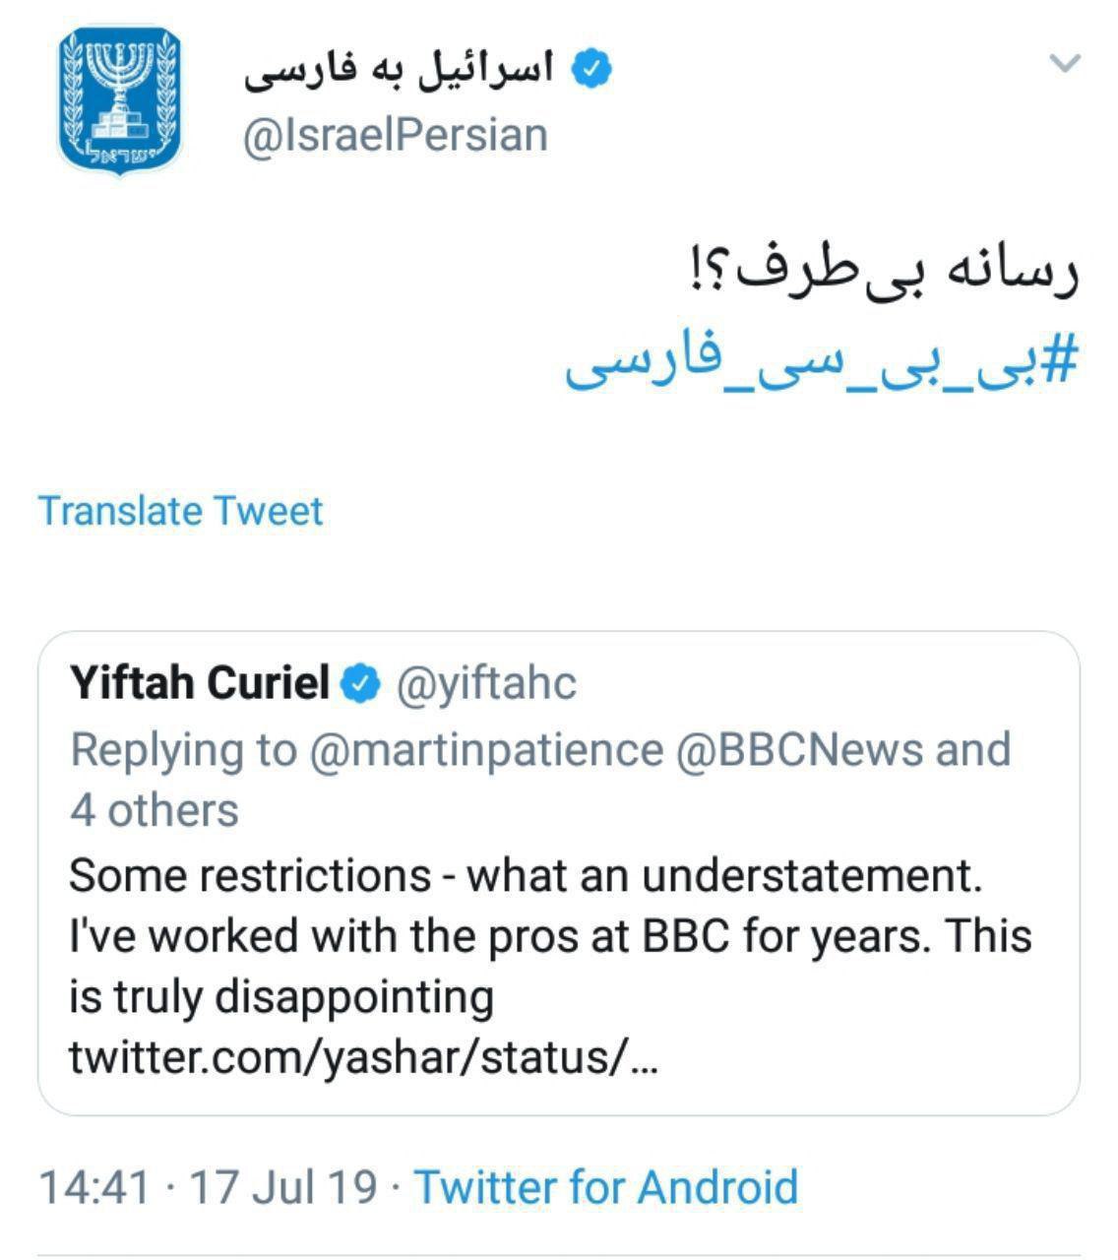Click the "Replying to" label in quoted tweet
Image resolution: width=1118 pixels, height=1260 pixels.
point(183,749)
